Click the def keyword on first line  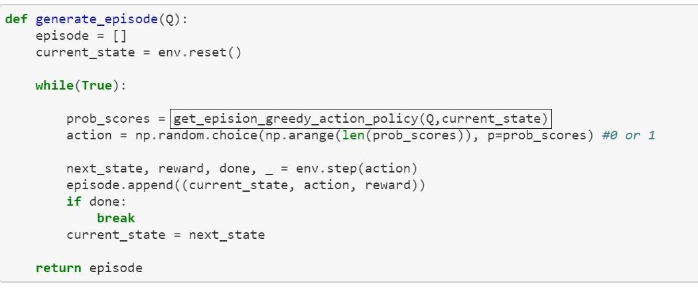tap(17, 20)
